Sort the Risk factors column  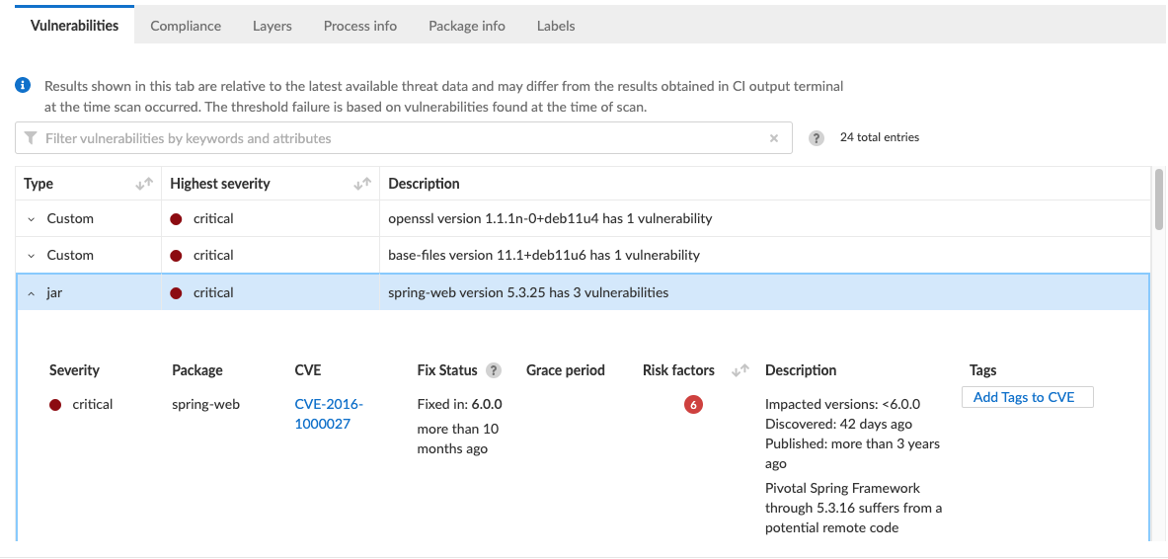point(740,370)
